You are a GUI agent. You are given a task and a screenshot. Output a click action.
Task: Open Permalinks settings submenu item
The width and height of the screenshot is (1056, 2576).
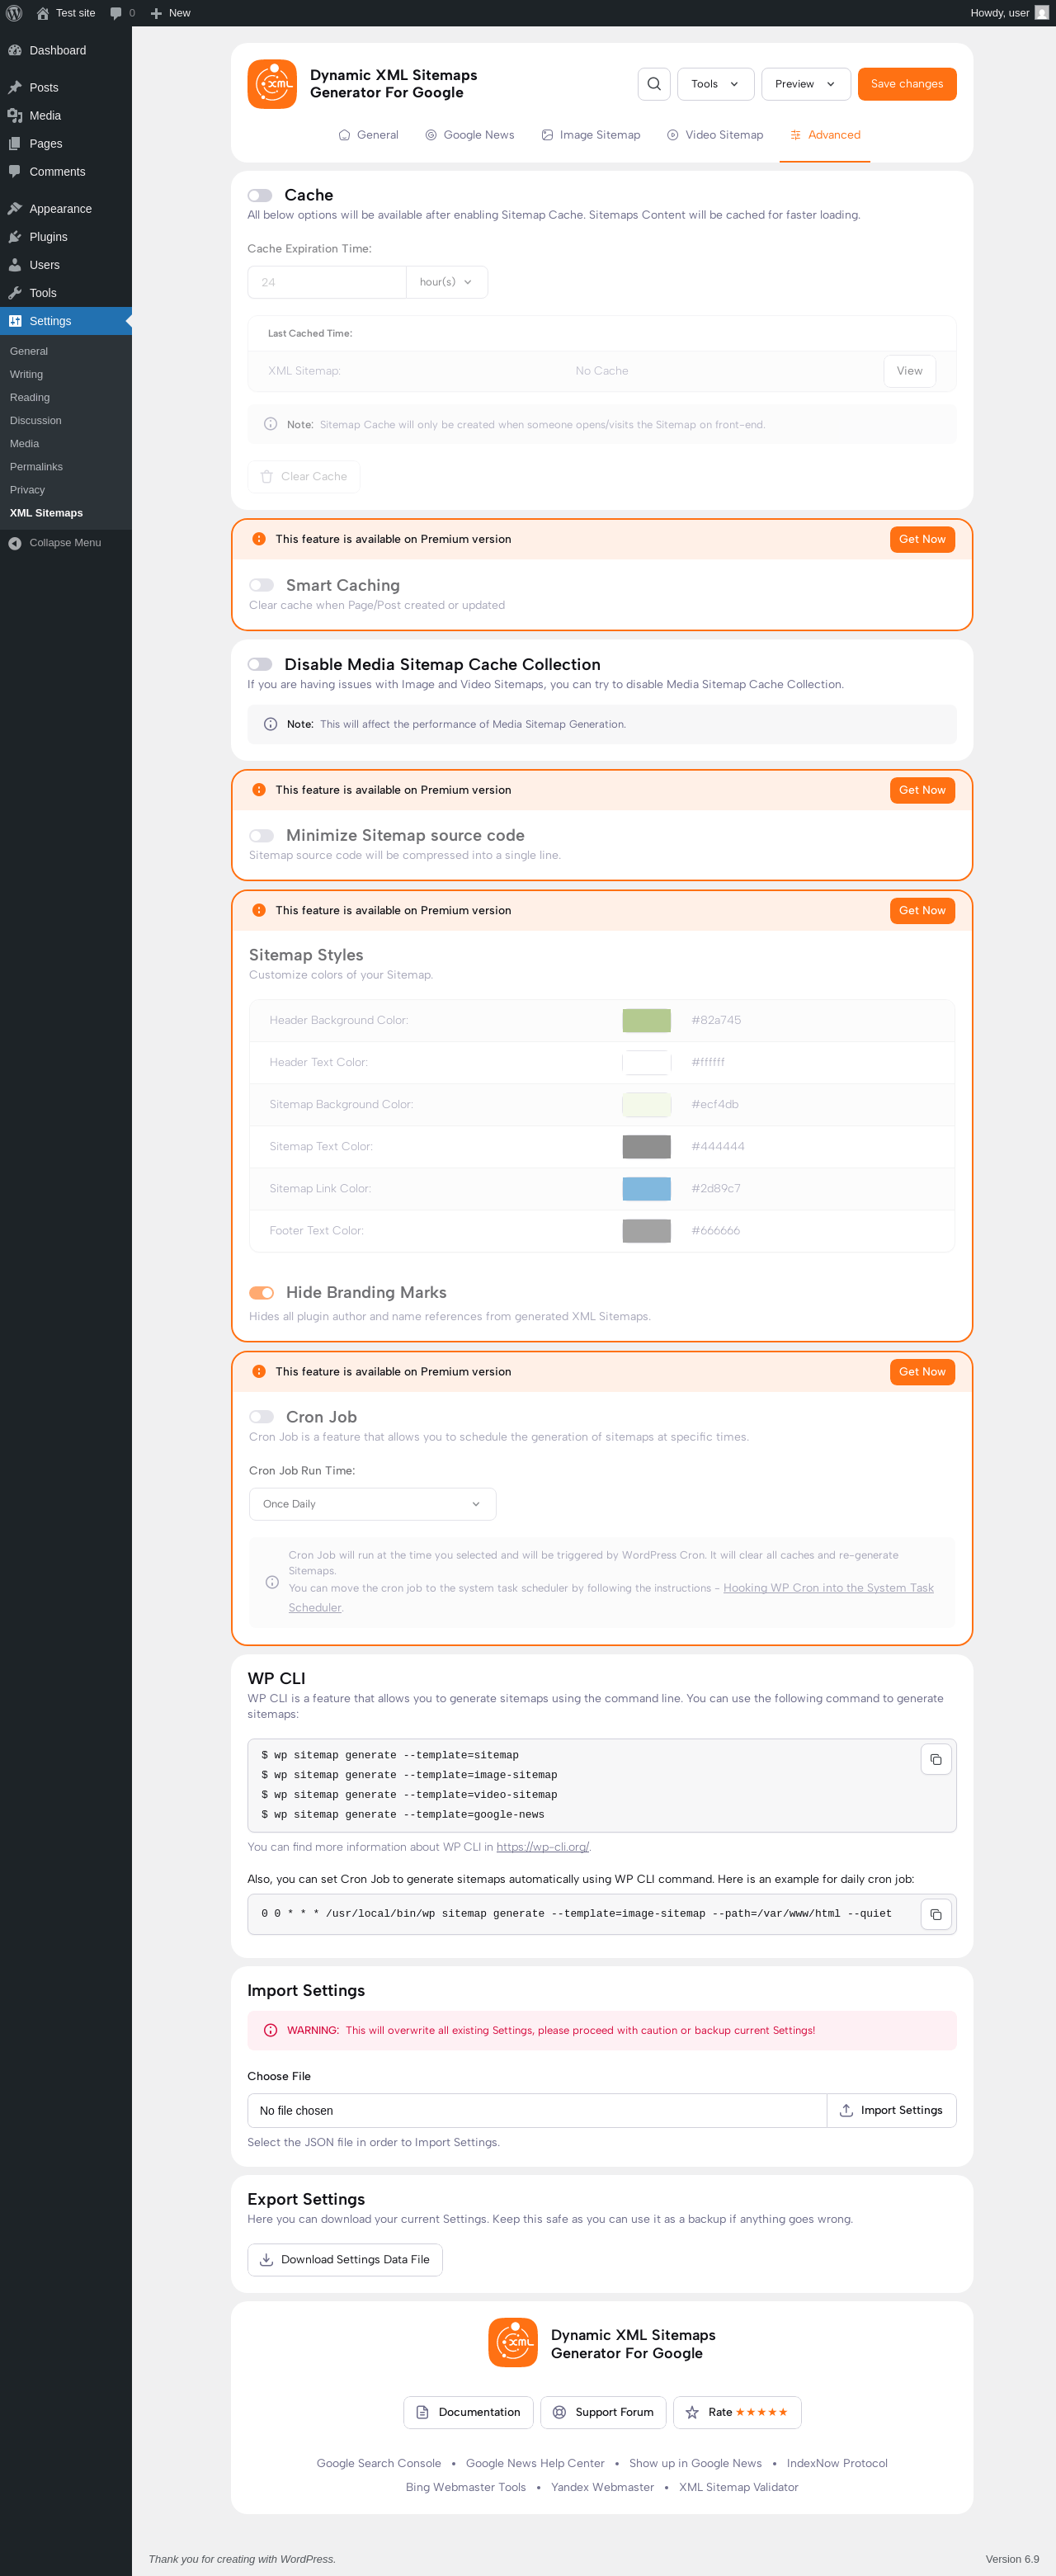click(x=36, y=467)
